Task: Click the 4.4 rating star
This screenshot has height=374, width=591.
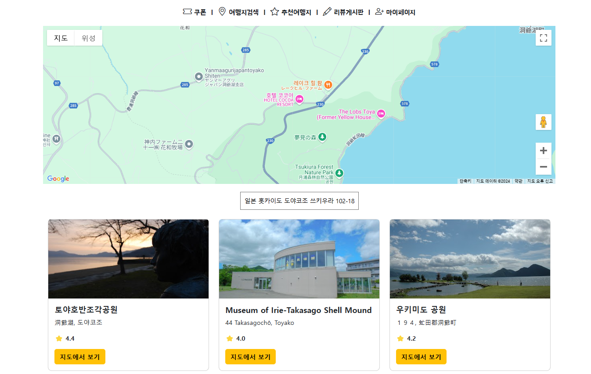Action: (x=59, y=338)
